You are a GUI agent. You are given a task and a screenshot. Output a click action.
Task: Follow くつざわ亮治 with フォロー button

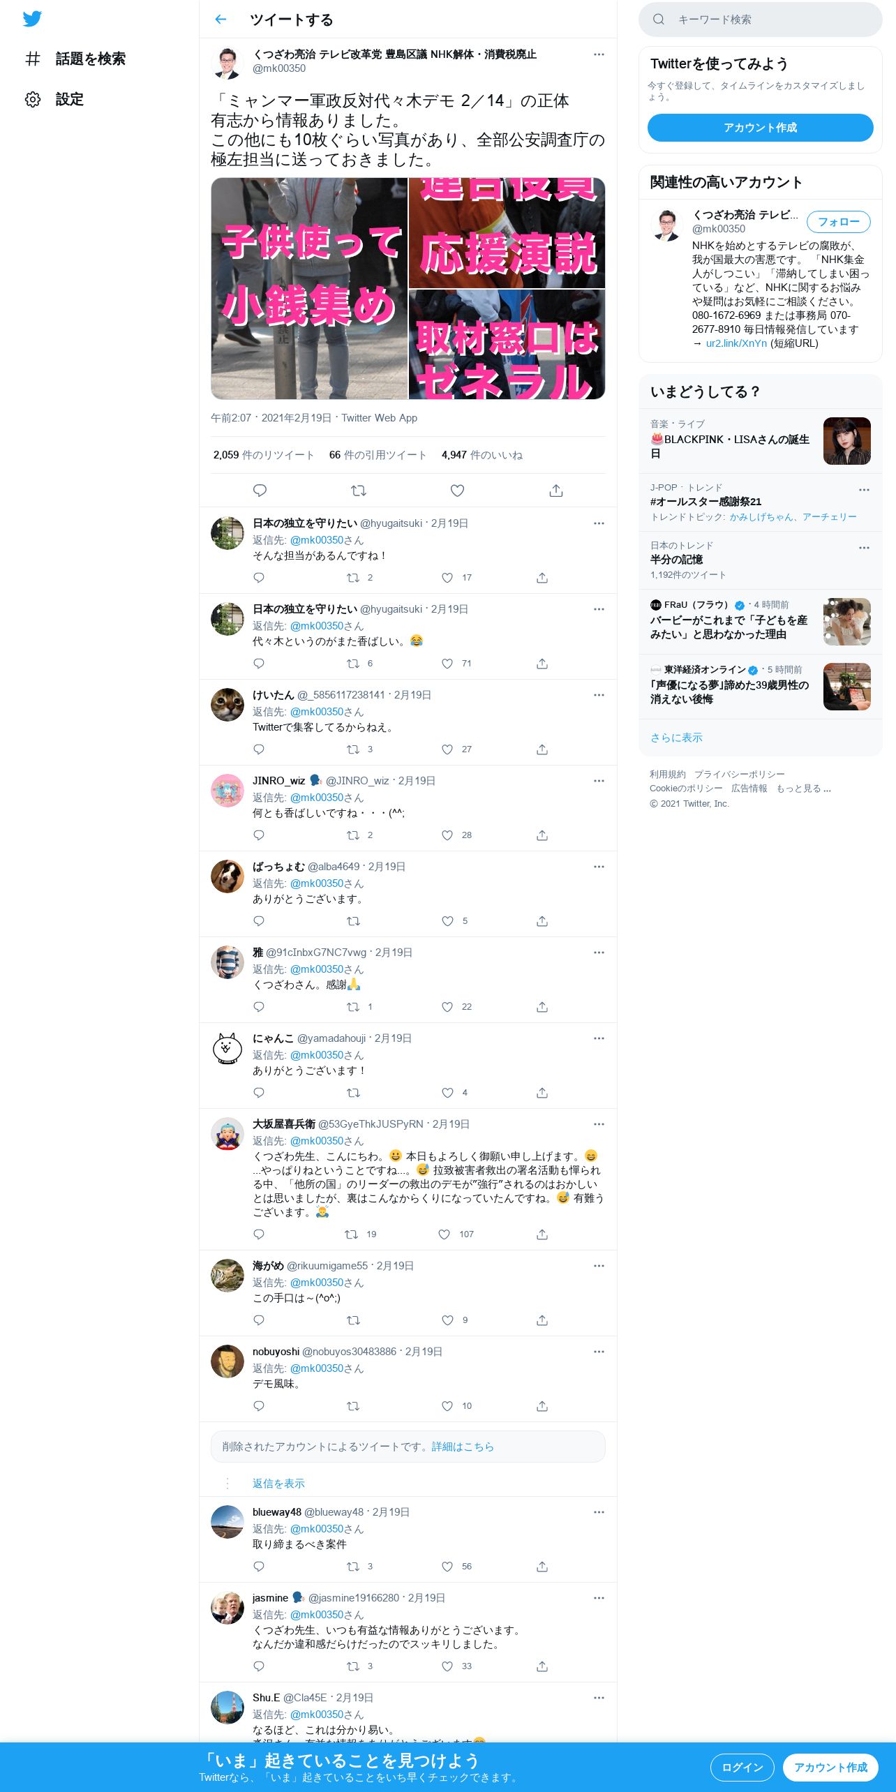coord(839,222)
